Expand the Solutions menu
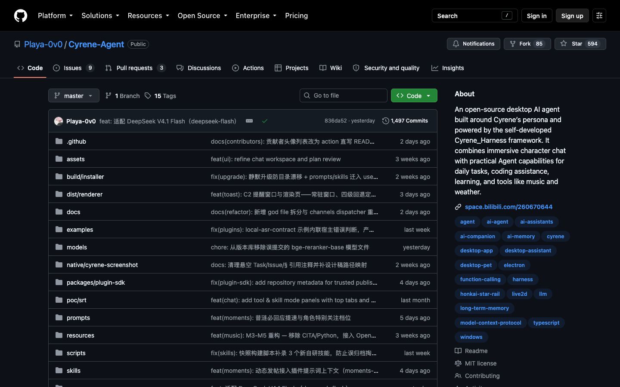Image resolution: width=620 pixels, height=387 pixels. point(100,15)
